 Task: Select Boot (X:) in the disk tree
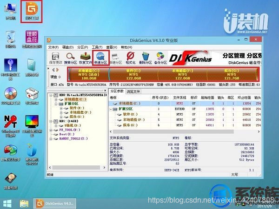click(66, 134)
